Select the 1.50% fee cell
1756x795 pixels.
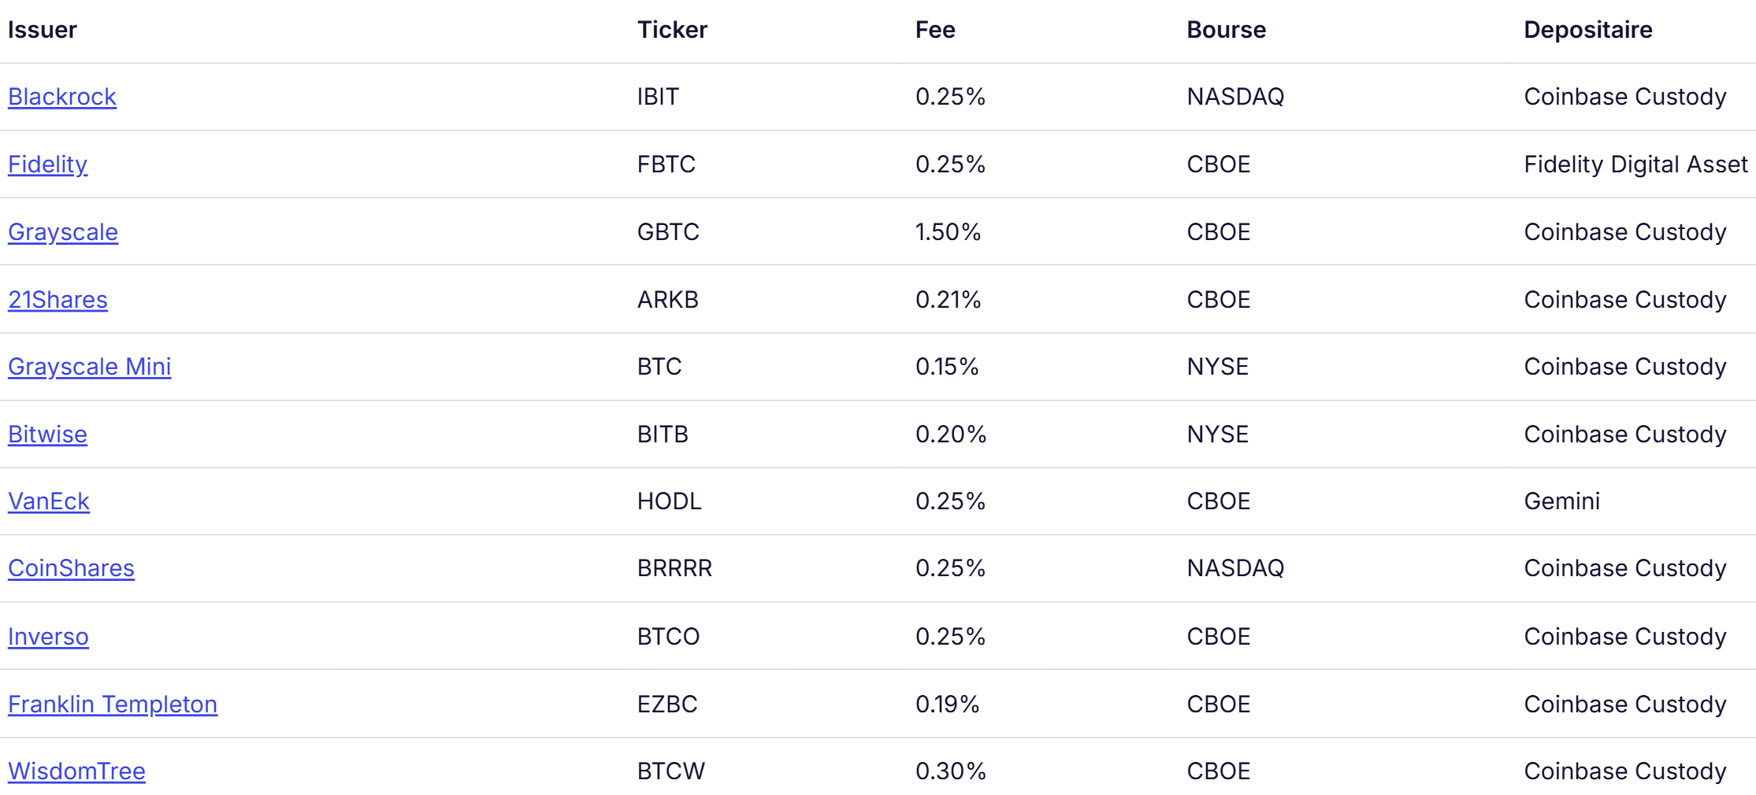coord(948,232)
